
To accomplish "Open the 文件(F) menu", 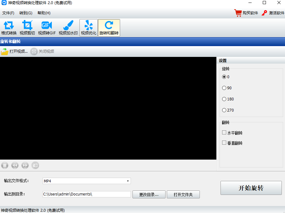I will pos(8,13).
